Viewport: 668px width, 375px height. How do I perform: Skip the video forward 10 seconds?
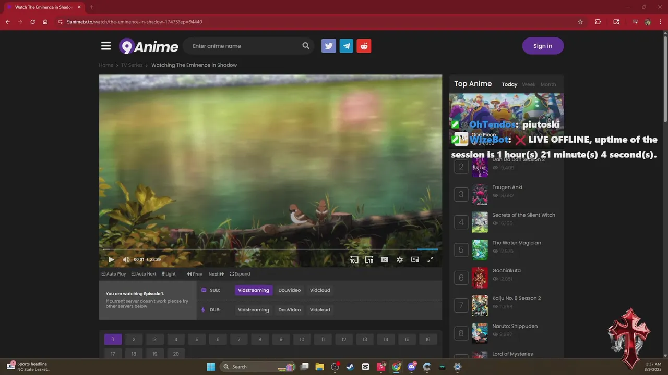tap(369, 259)
